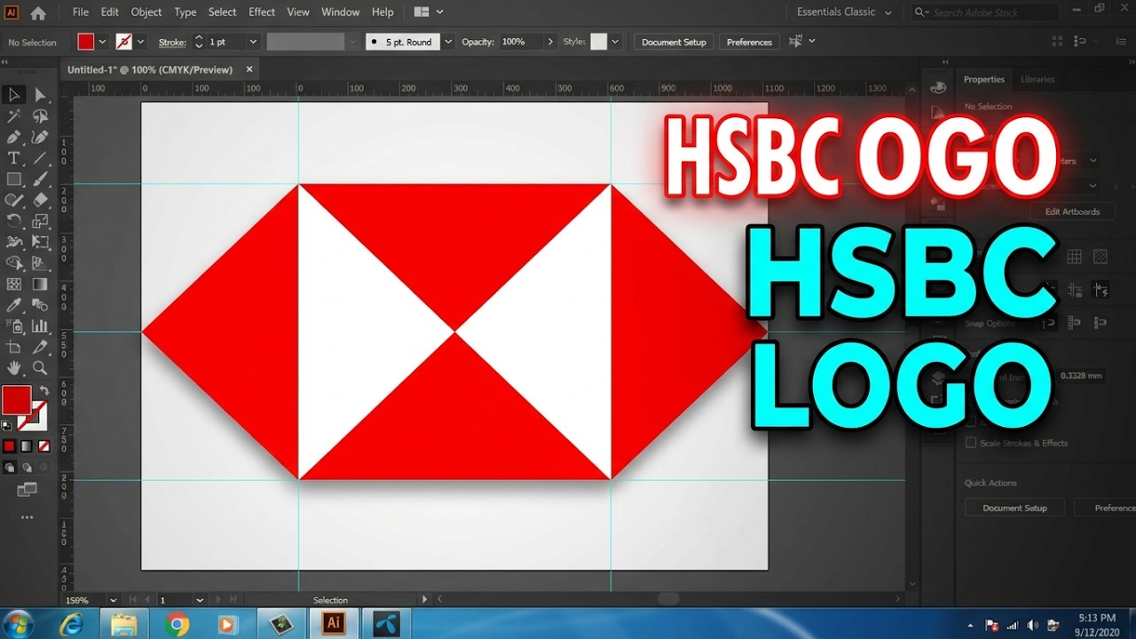Toggle show grid in Properties panel

(1074, 256)
